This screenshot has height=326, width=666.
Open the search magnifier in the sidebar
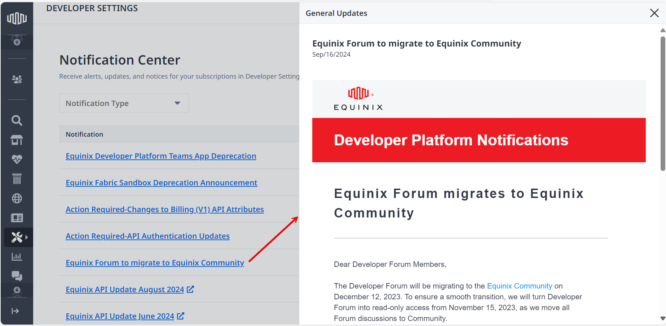[x=17, y=120]
